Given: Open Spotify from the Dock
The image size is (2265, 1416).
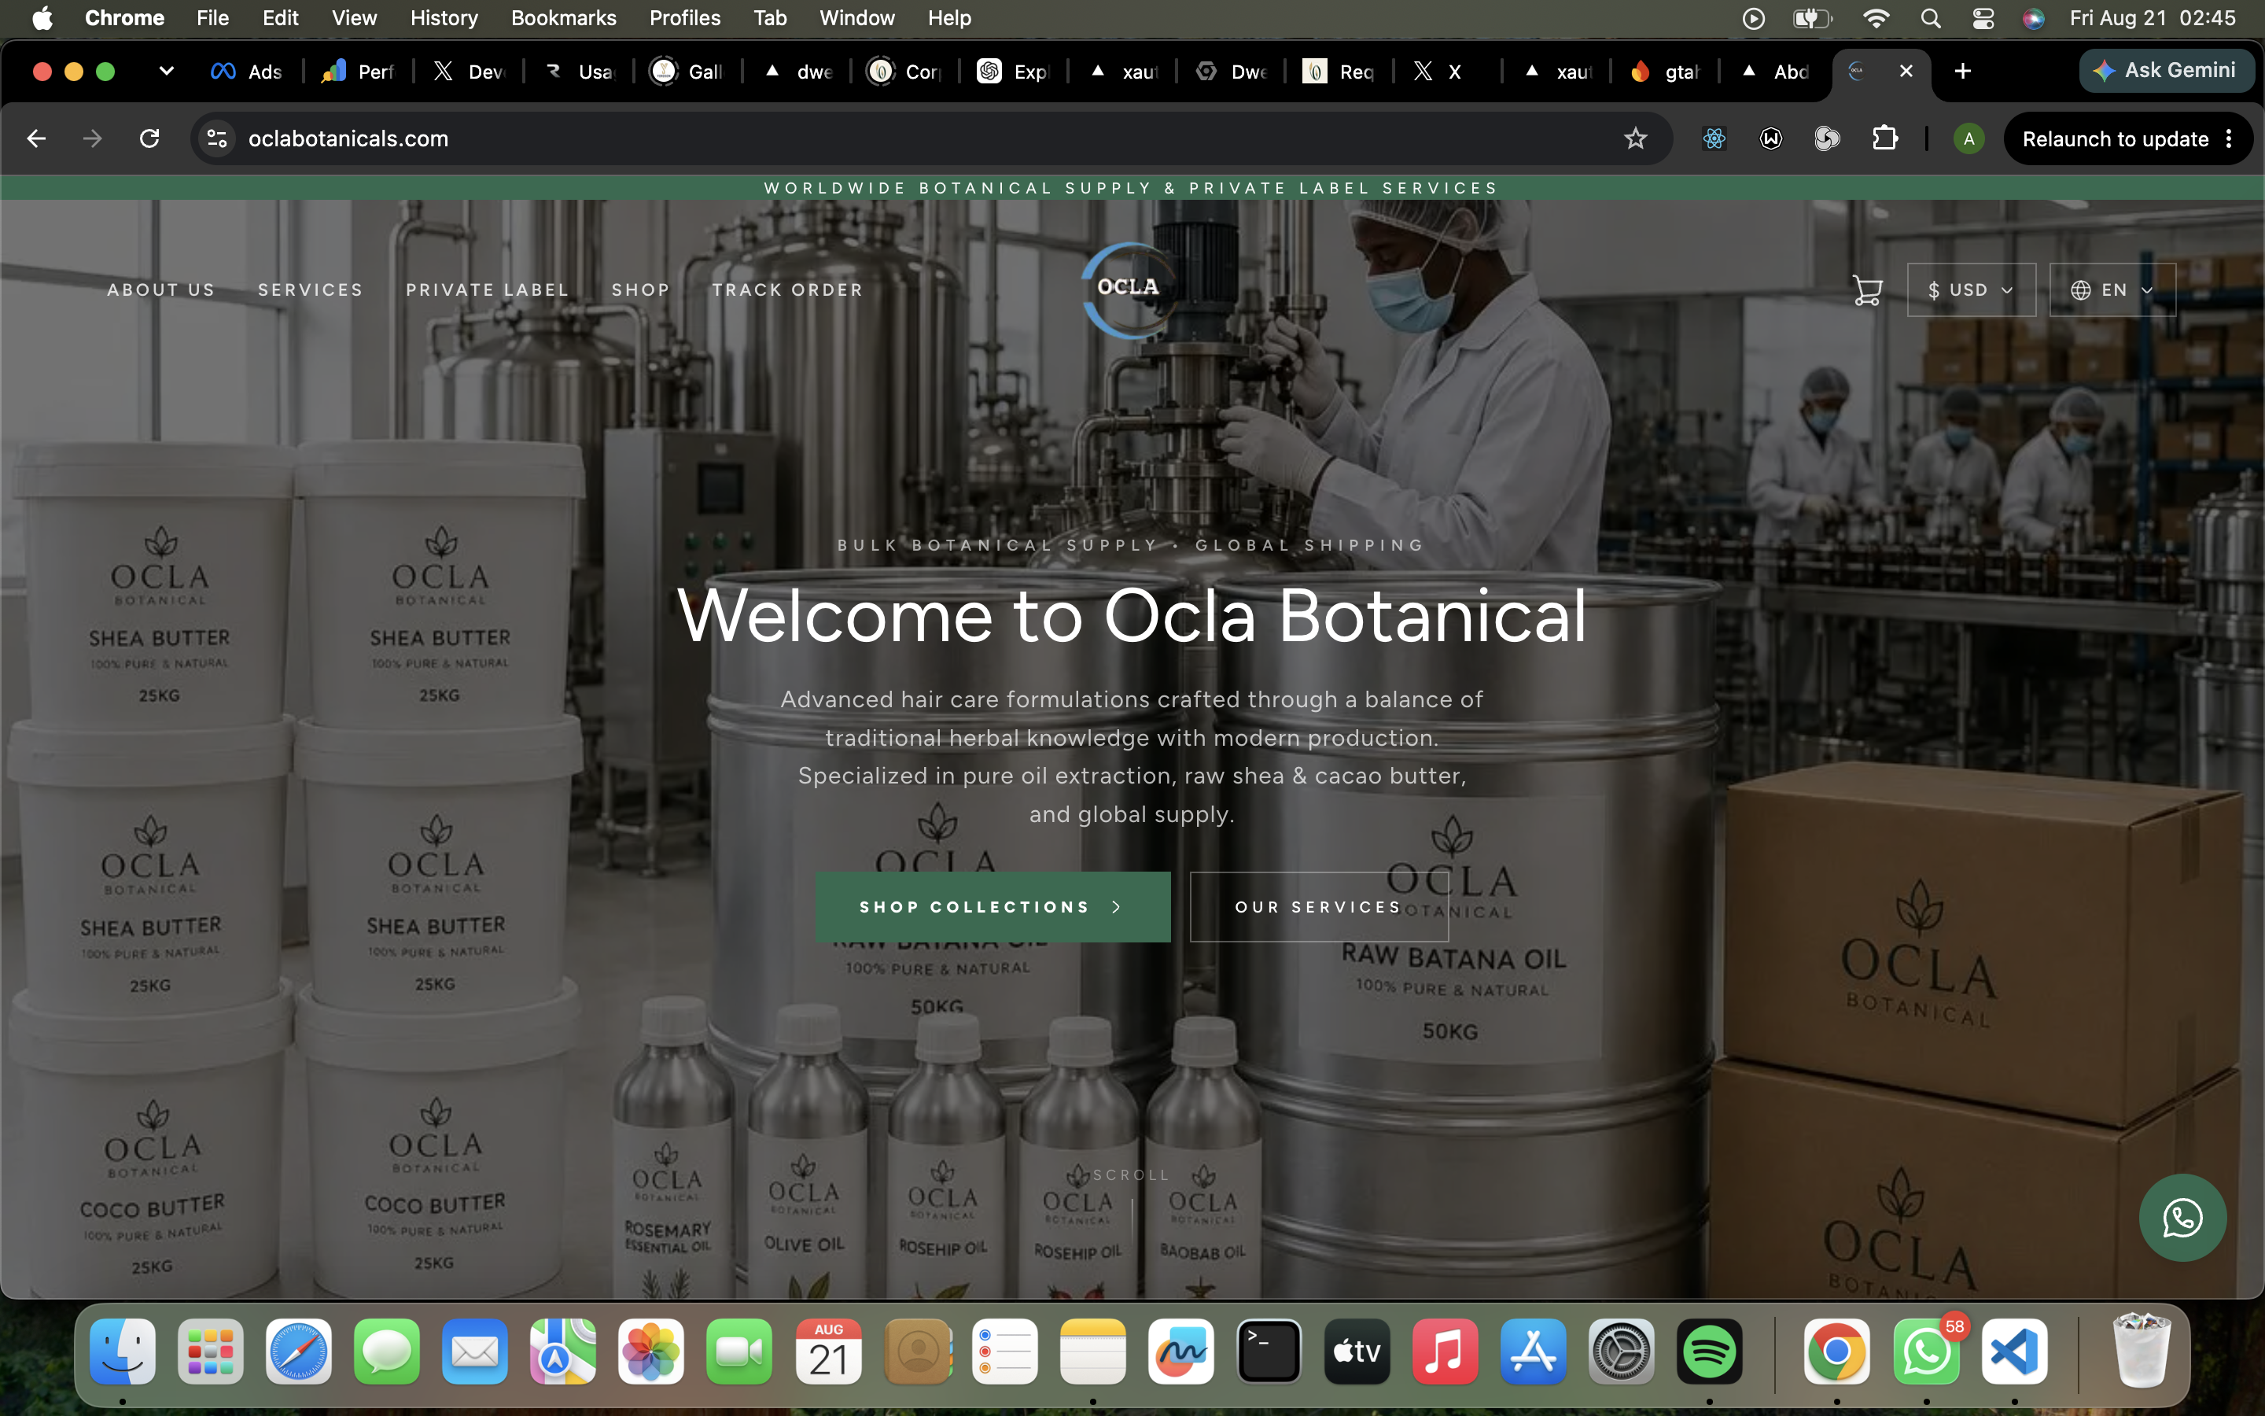Looking at the screenshot, I should click(x=1709, y=1351).
